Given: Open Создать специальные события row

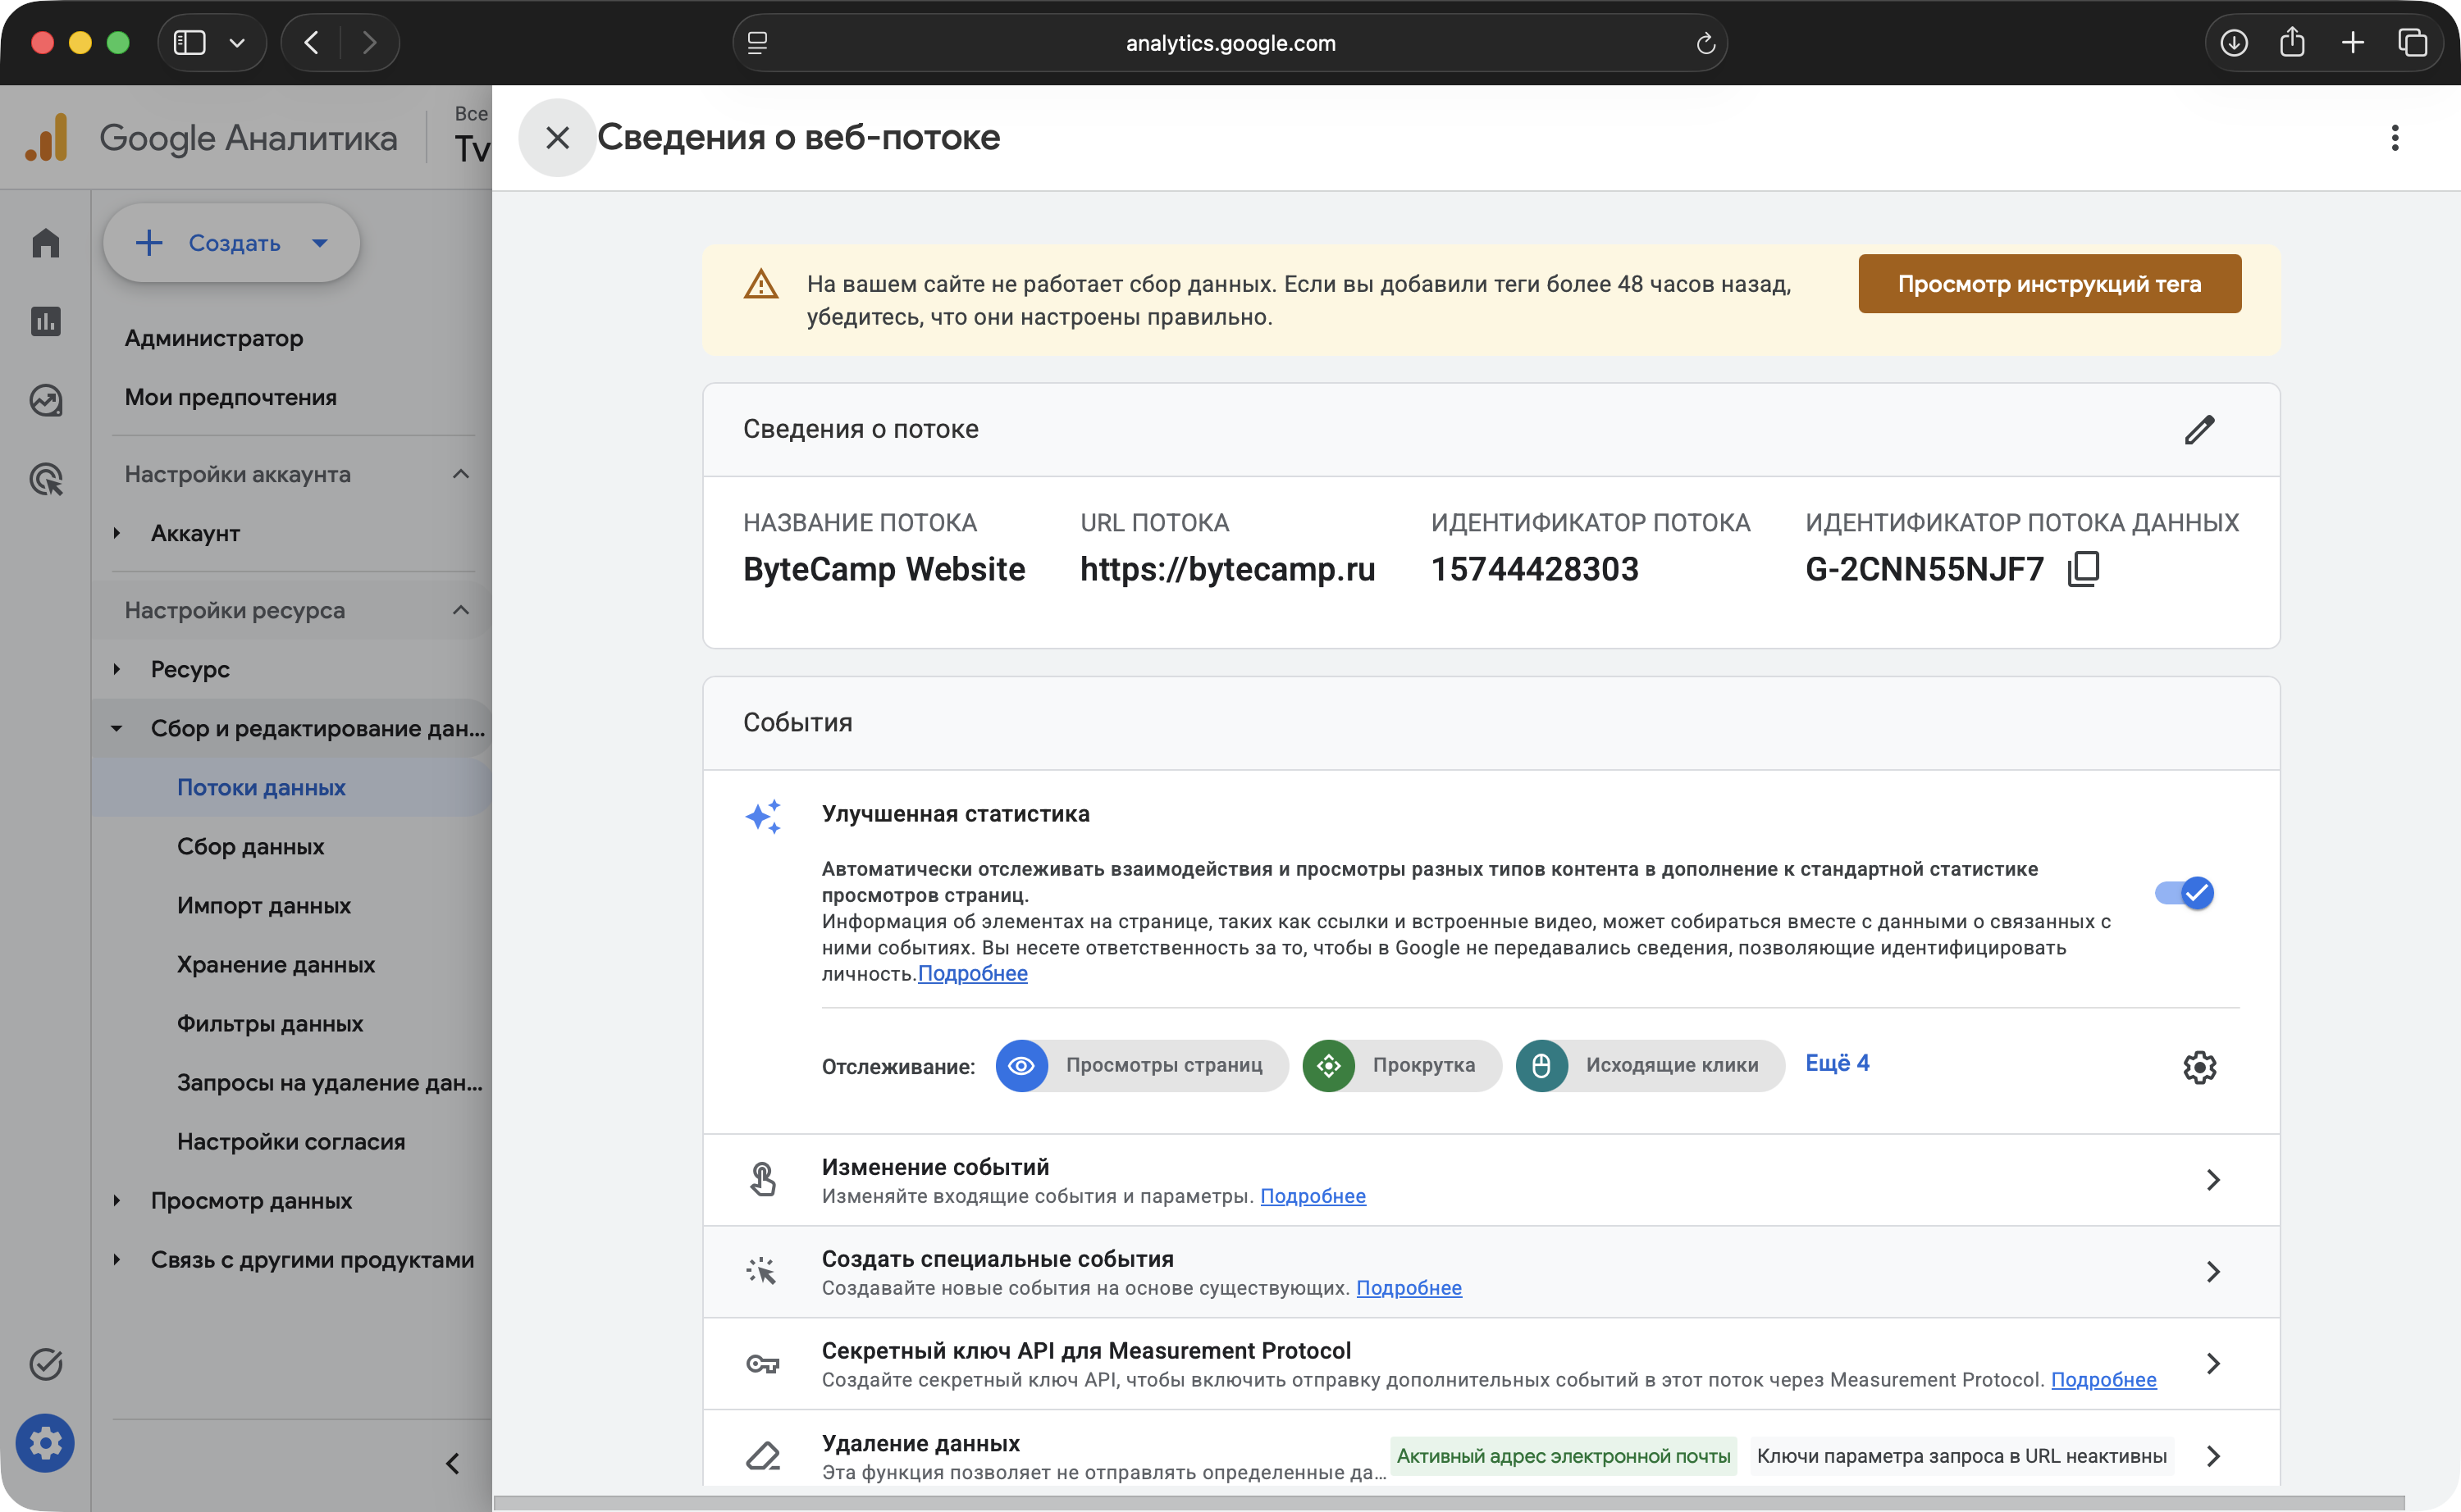Looking at the screenshot, I should coord(1491,1272).
